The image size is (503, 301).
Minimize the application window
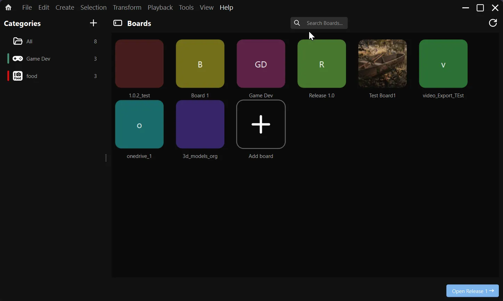pyautogui.click(x=466, y=8)
